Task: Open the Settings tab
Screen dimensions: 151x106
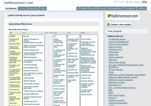Action: pyautogui.click(x=141, y=8)
